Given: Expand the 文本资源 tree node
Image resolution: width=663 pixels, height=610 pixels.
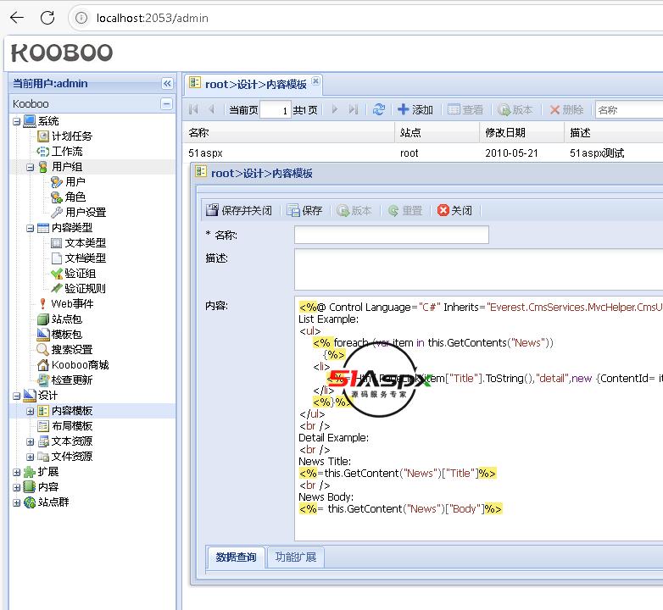Looking at the screenshot, I should click(x=30, y=441).
